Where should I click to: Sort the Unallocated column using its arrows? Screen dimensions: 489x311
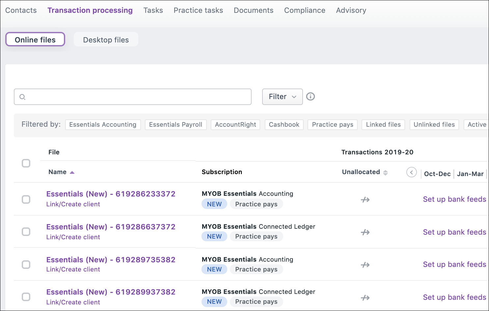tap(385, 172)
